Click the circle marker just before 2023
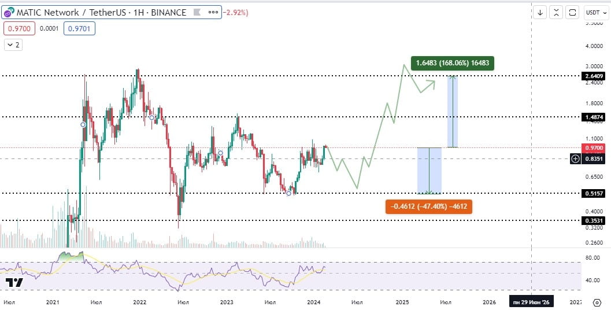This screenshot has width=611, height=310. point(221,153)
